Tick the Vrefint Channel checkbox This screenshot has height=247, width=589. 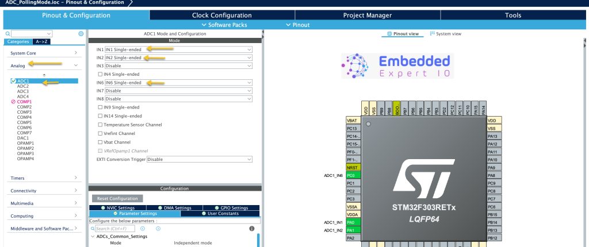click(100, 133)
